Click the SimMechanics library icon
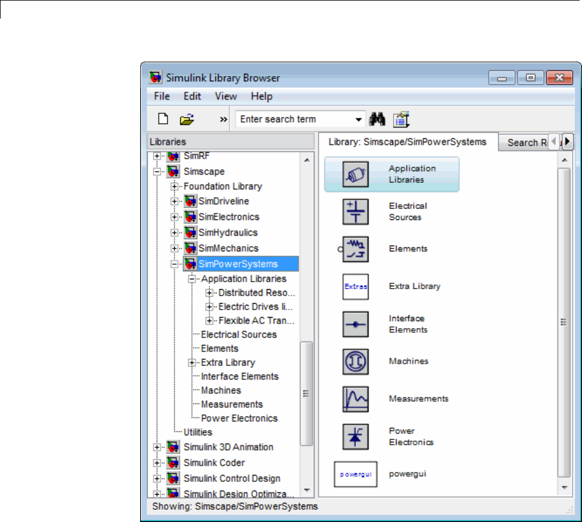This screenshot has width=582, height=522. (190, 248)
